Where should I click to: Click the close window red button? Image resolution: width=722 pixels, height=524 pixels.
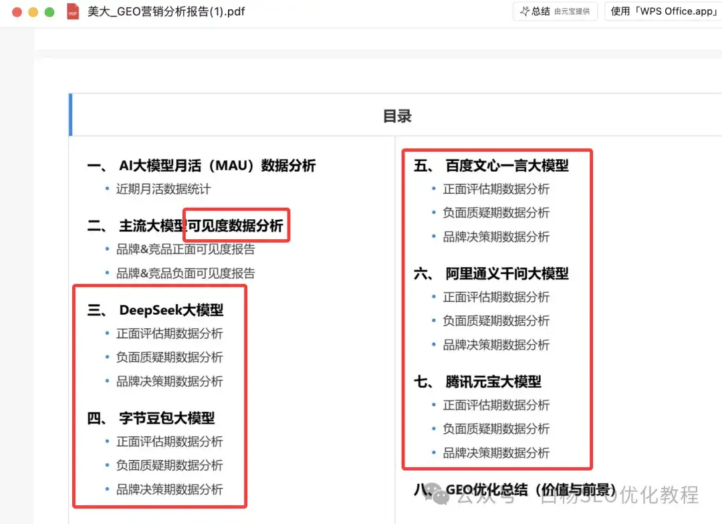[x=17, y=12]
